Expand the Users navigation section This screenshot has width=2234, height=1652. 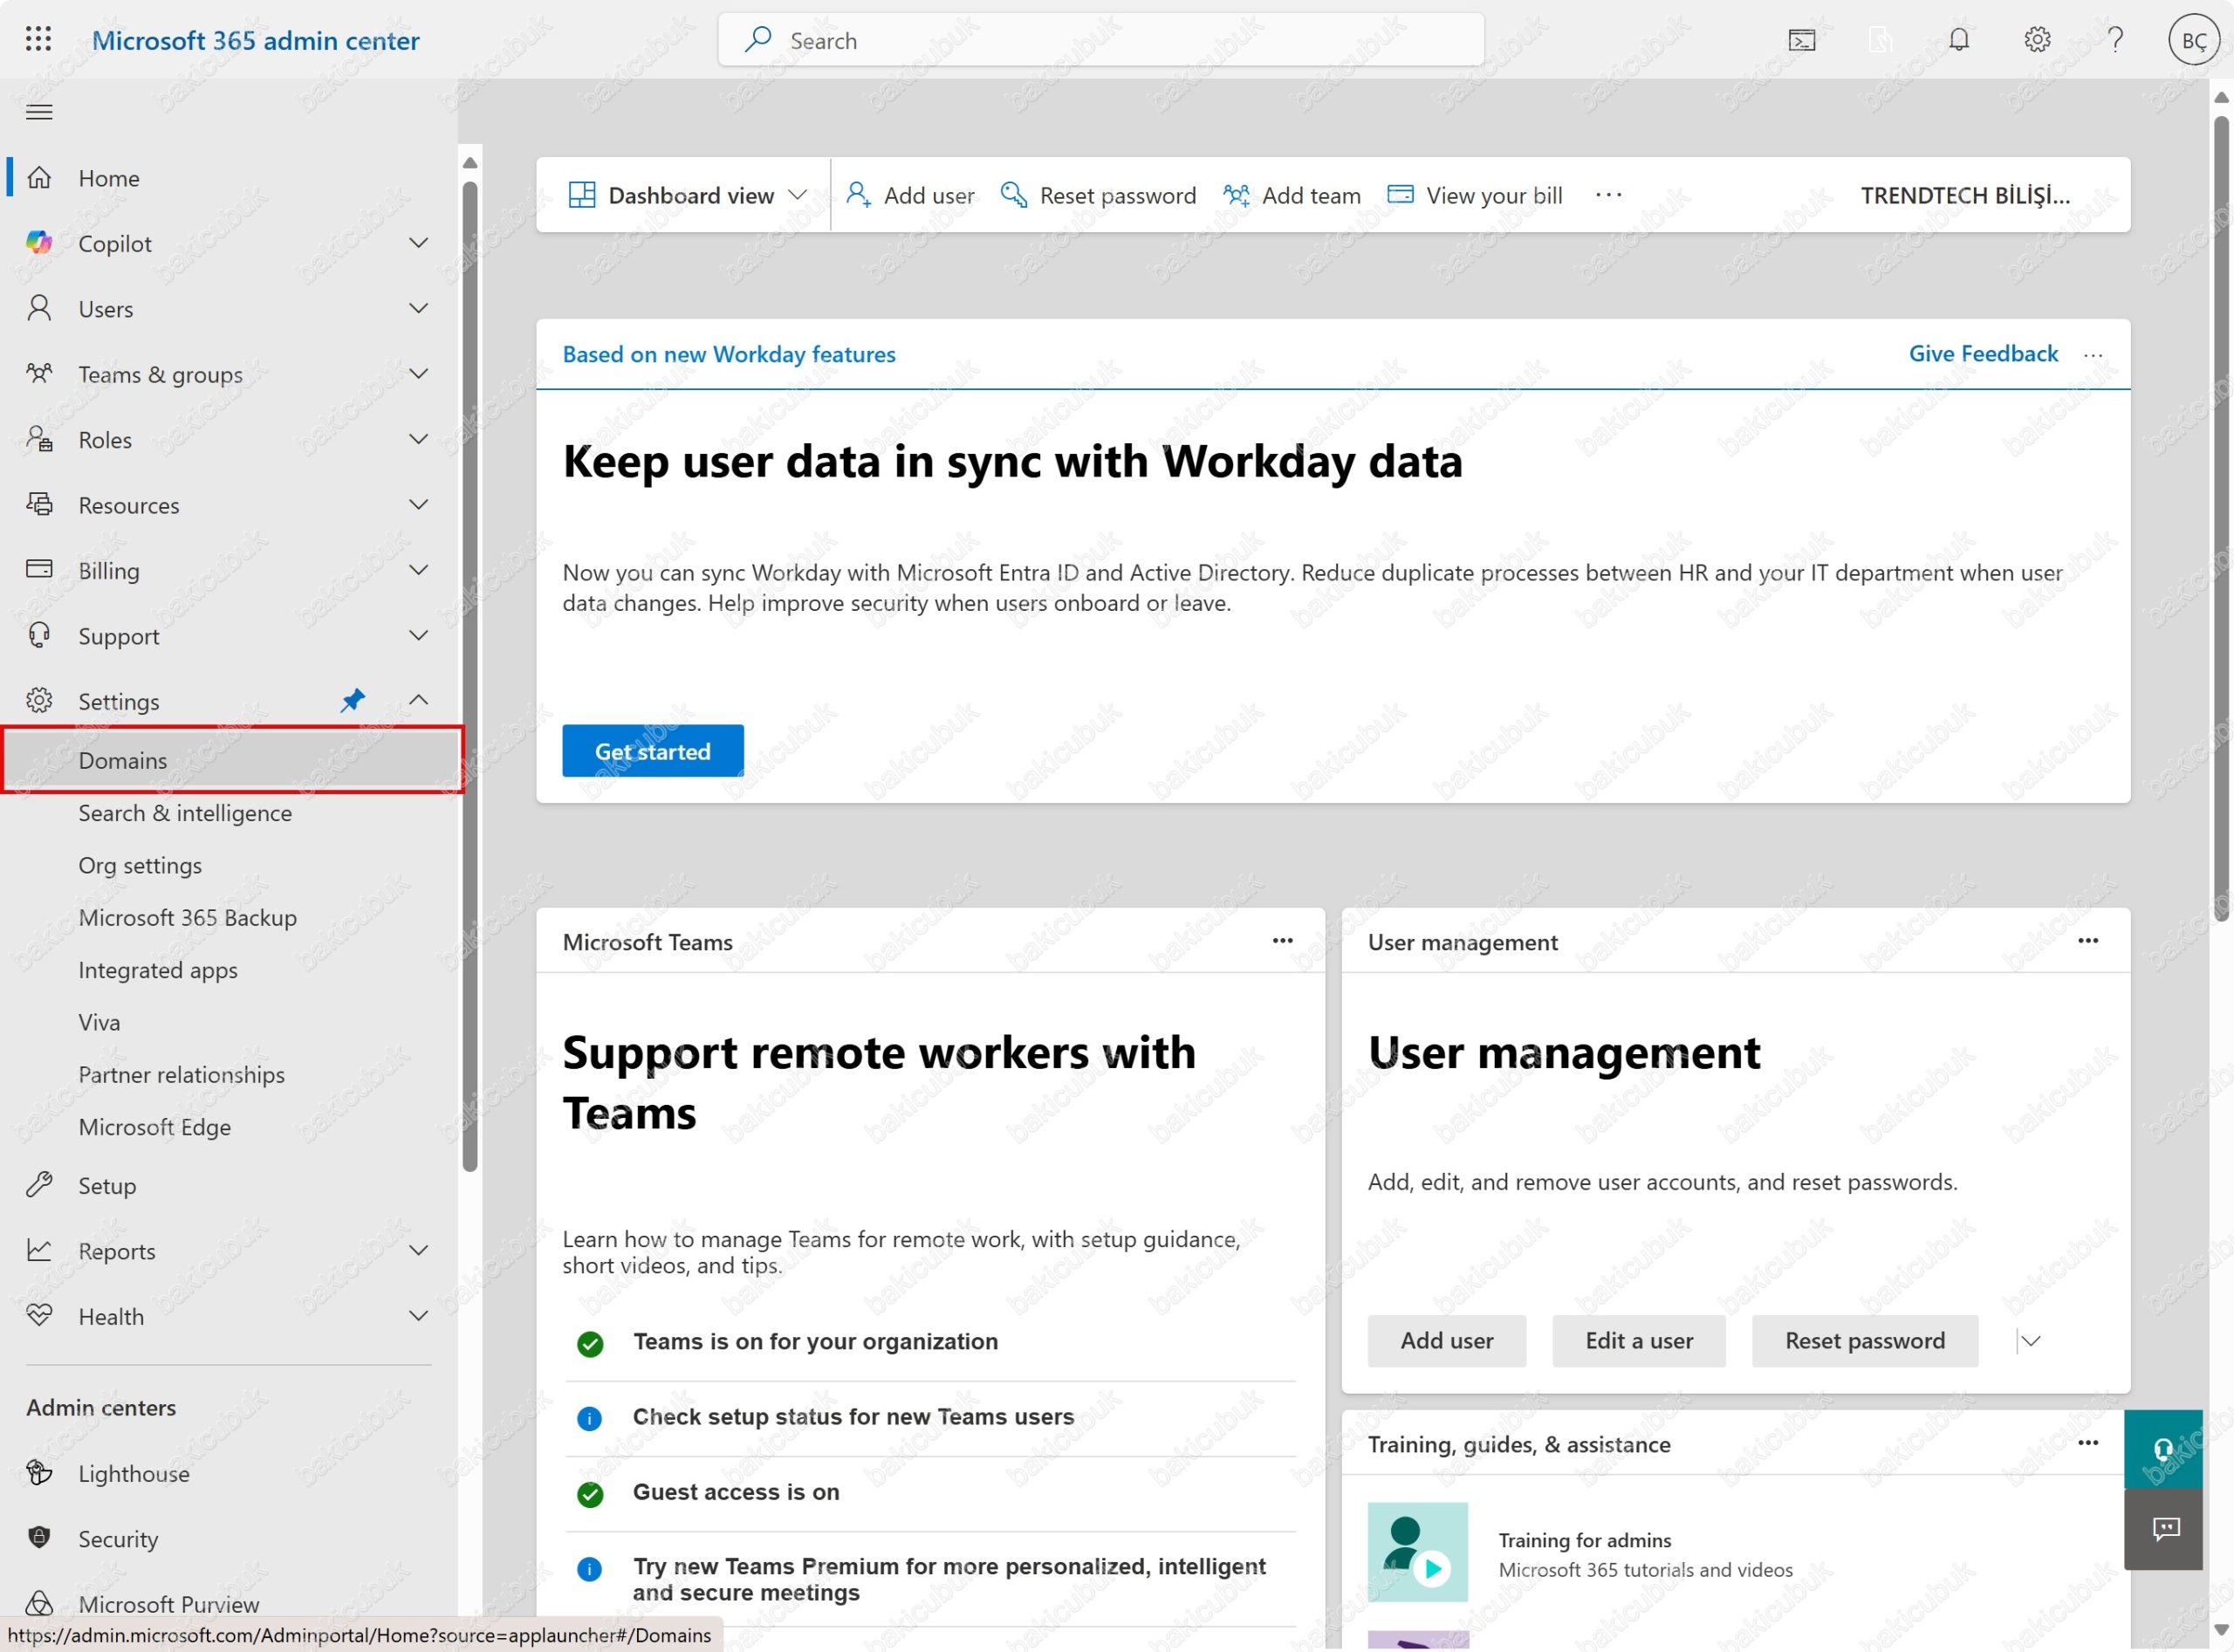point(419,308)
